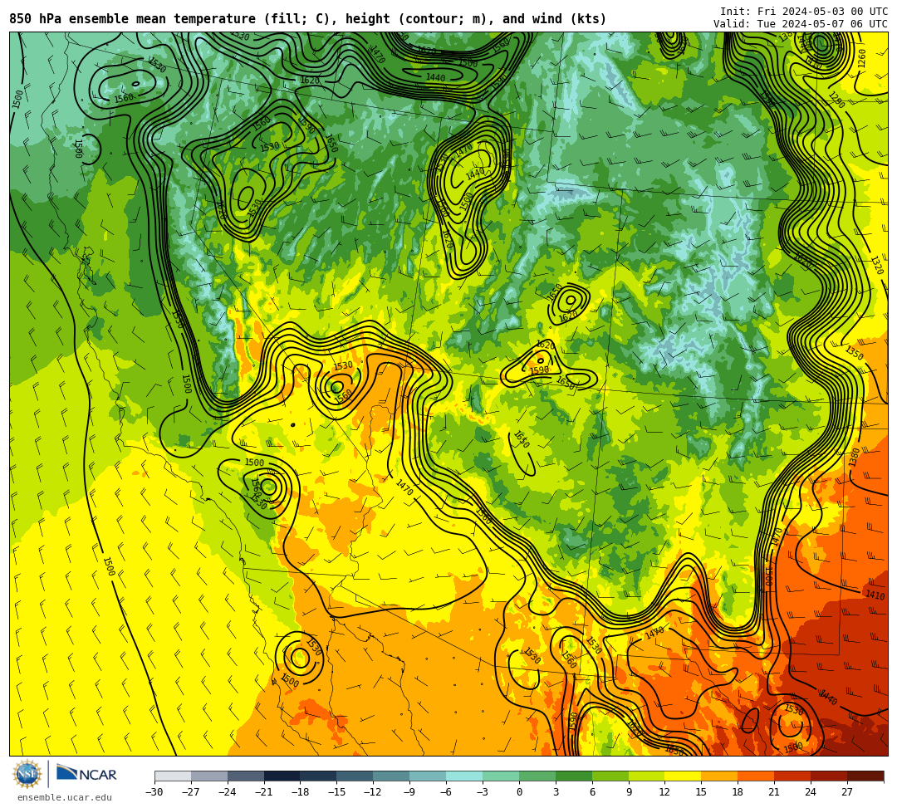Pick the dark red 24 to 27 swatch

click(x=830, y=776)
